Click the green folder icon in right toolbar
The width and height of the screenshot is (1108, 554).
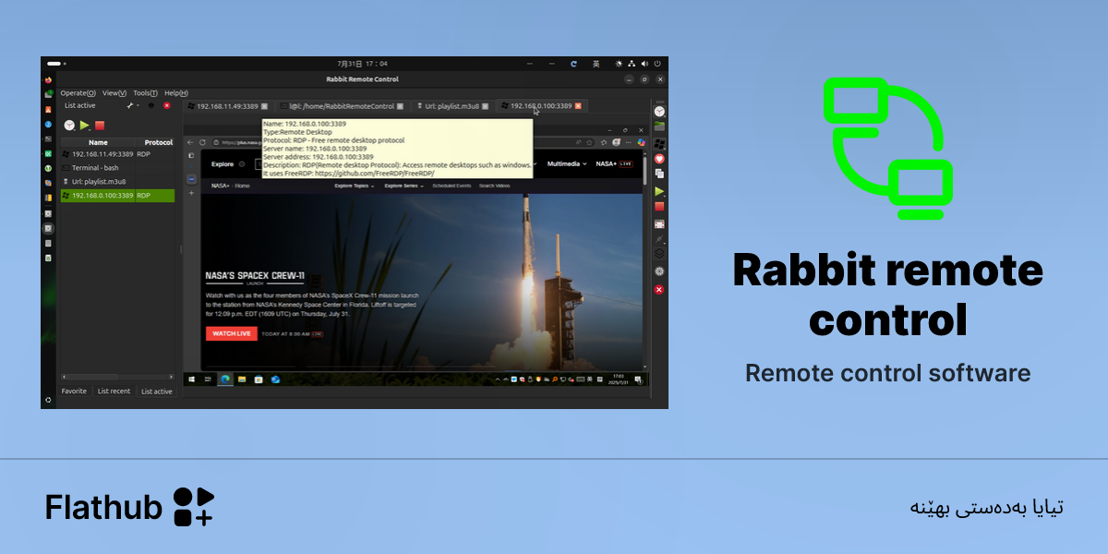click(x=659, y=126)
